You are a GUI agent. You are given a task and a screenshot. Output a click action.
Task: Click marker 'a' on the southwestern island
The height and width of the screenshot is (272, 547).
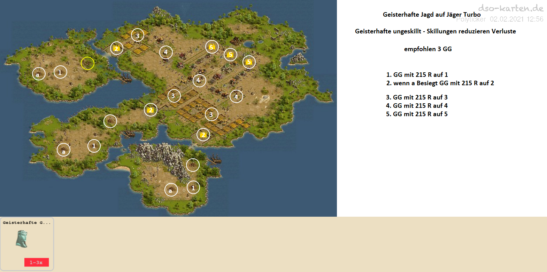64,150
